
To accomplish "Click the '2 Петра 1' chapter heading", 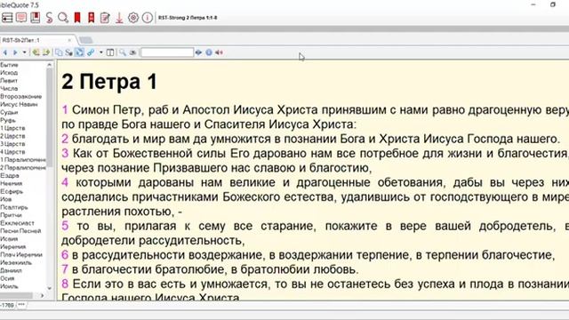I will click(109, 81).
